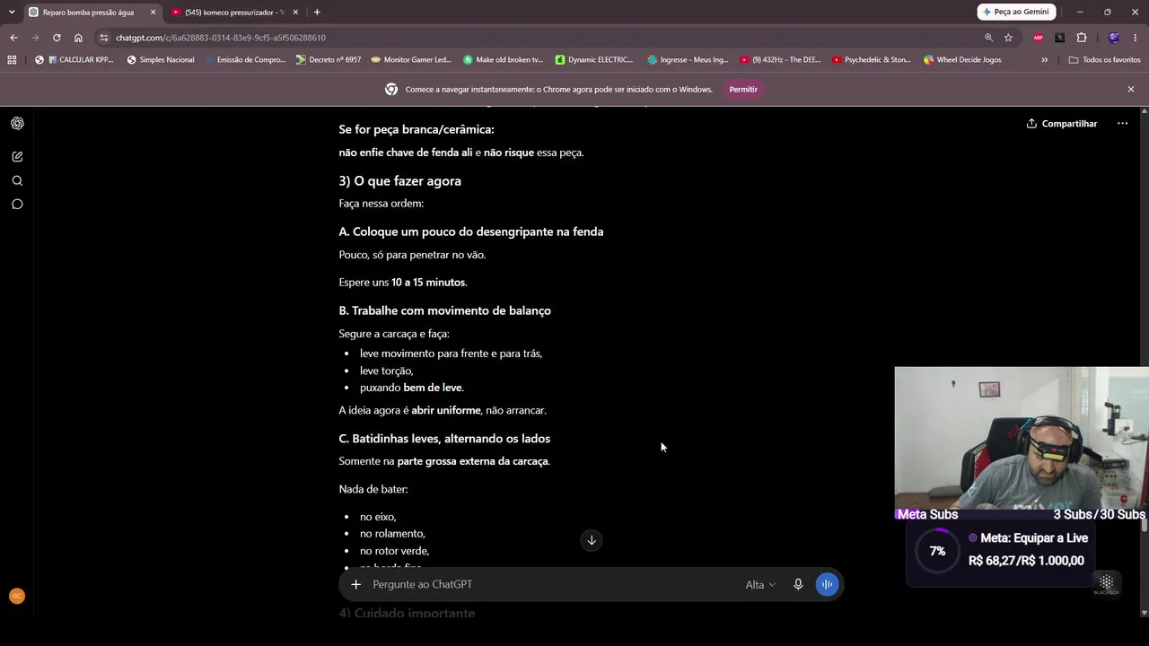Open a new tab with the plus button

pos(317,13)
